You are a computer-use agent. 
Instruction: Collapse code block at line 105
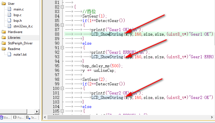tap(62, 111)
